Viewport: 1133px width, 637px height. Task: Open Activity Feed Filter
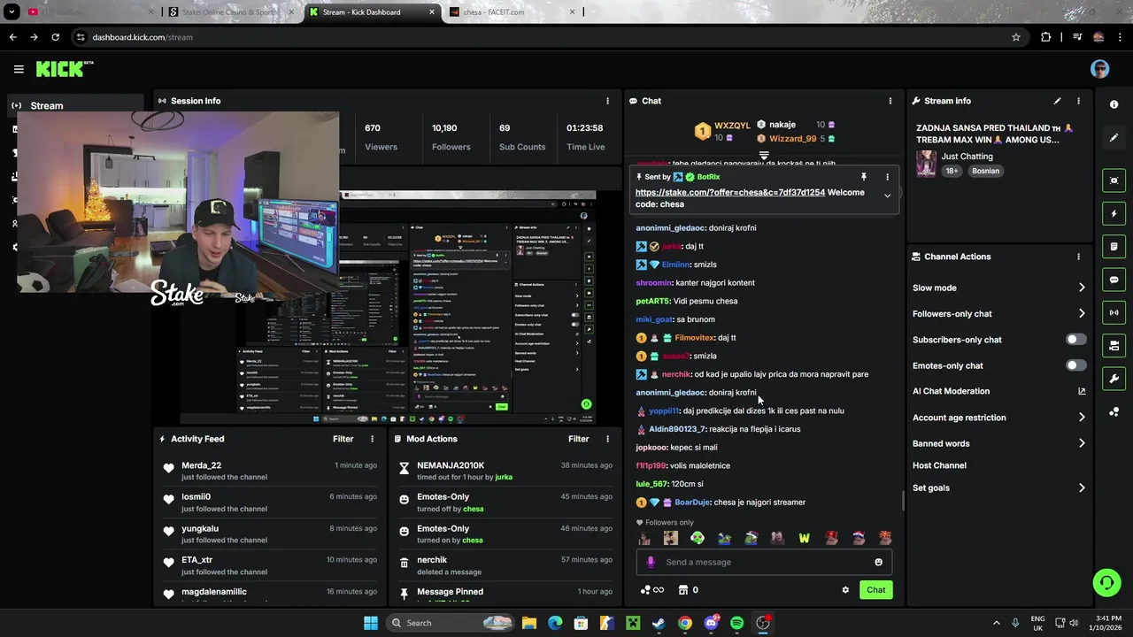tap(343, 439)
